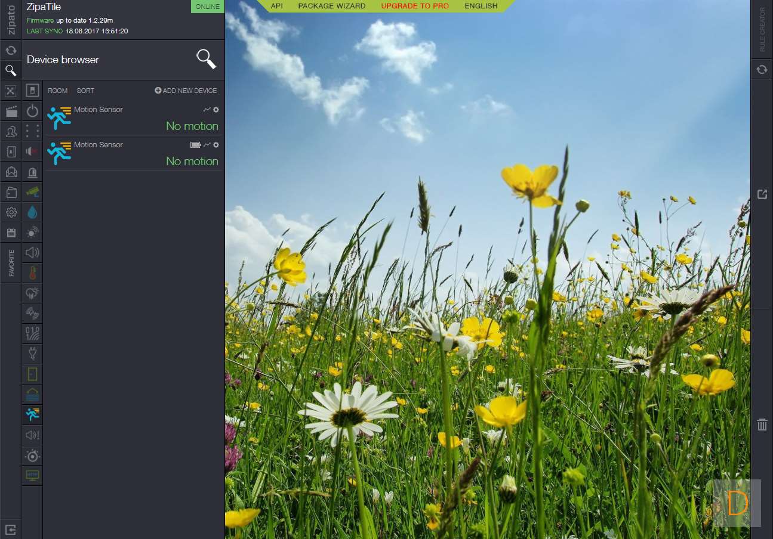Open settings gear of first Motion Sensor
This screenshot has width=773, height=539.
[216, 110]
